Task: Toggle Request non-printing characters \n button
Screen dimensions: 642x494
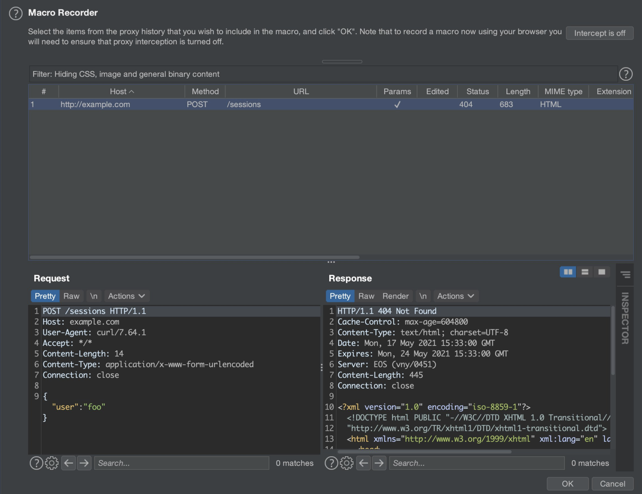Action: [94, 296]
